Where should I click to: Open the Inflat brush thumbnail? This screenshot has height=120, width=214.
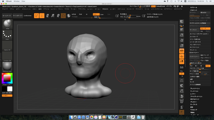coord(7,24)
